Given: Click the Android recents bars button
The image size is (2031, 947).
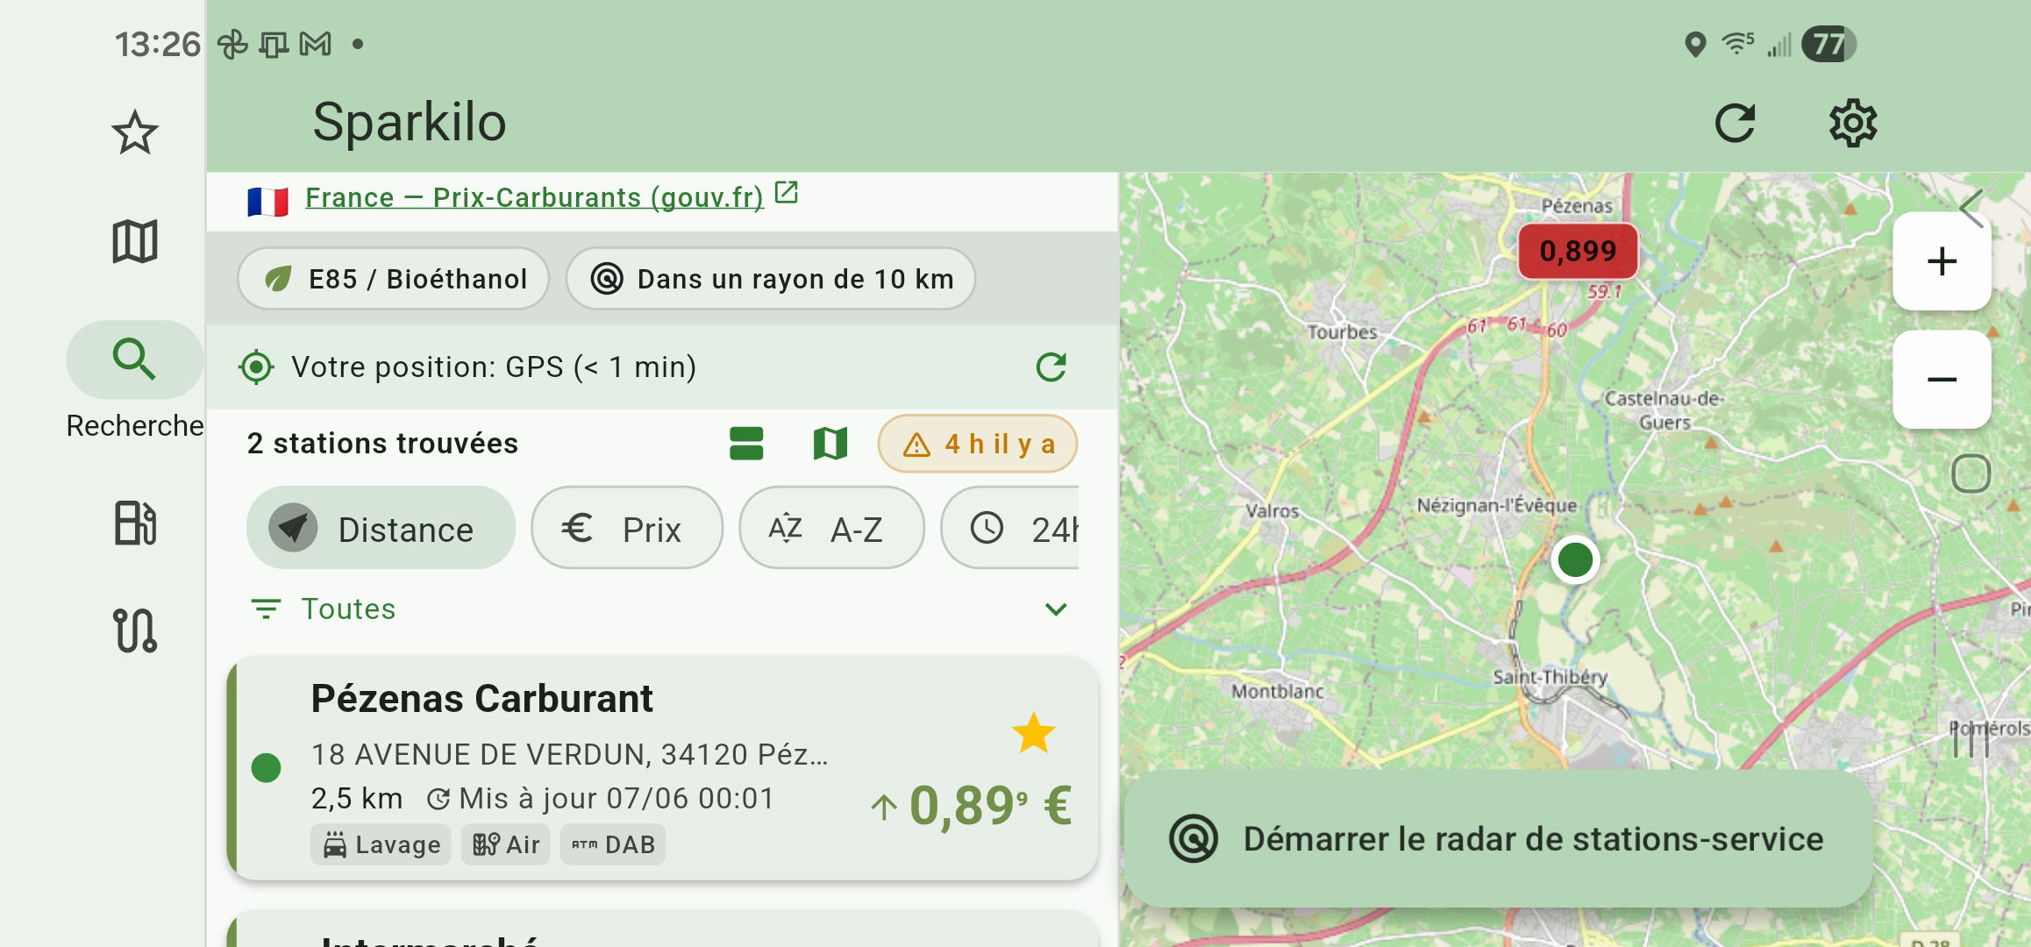Looking at the screenshot, I should tap(1970, 739).
